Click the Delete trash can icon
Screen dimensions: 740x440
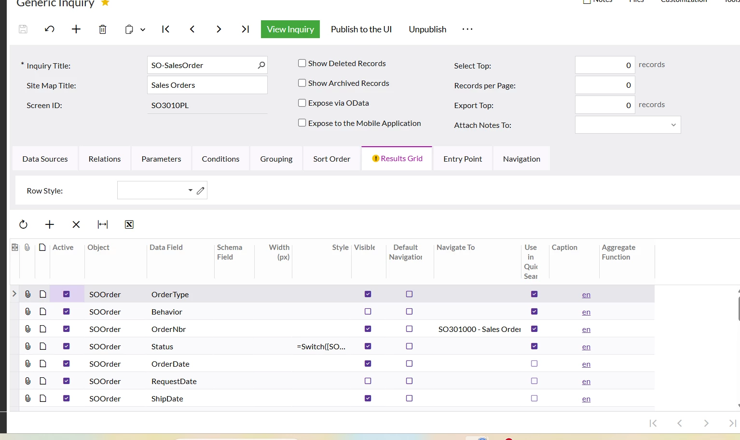(103, 29)
